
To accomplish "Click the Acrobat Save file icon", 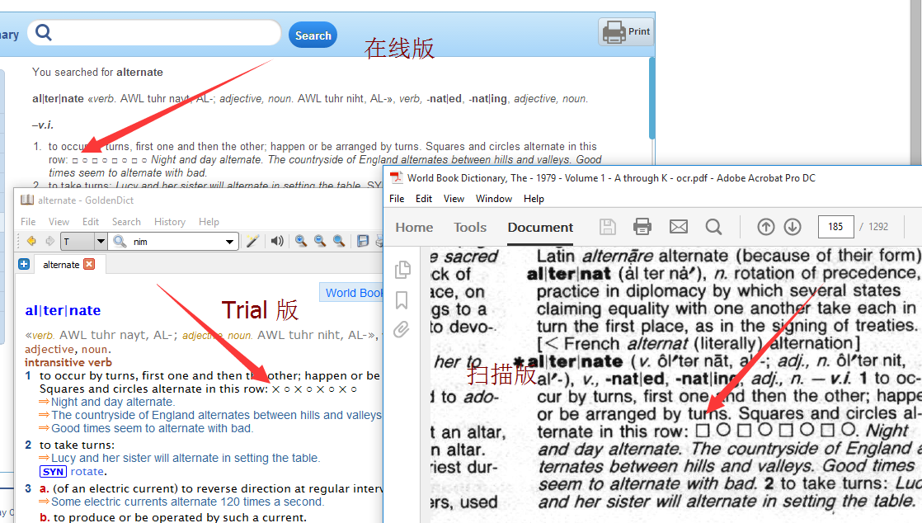I will click(x=608, y=227).
